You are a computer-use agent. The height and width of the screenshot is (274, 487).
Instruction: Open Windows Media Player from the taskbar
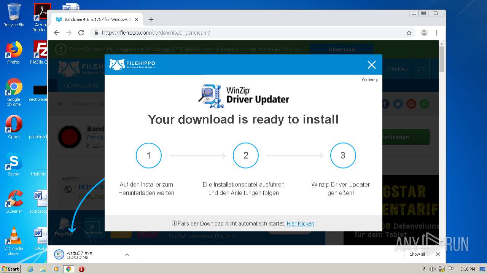tap(56, 269)
